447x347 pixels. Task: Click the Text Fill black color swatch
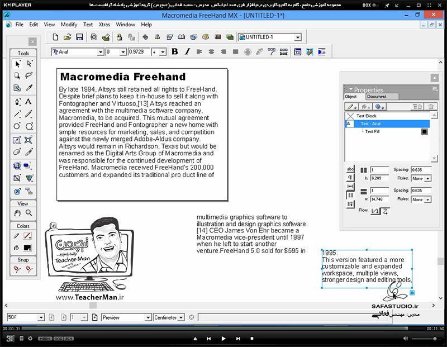[425, 131]
